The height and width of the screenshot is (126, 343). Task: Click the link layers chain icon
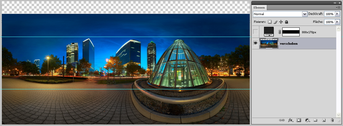282,120
